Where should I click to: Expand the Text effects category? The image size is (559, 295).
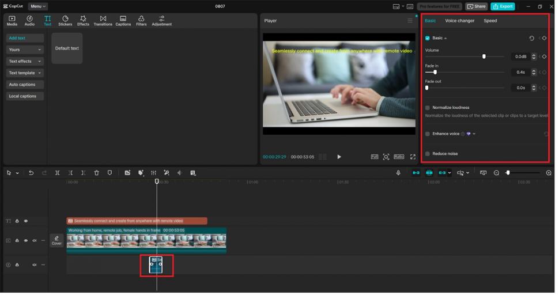(x=25, y=61)
